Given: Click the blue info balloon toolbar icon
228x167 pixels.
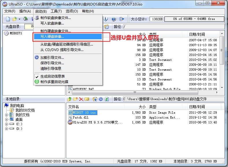Looking at the screenshot, I should 106,19.
